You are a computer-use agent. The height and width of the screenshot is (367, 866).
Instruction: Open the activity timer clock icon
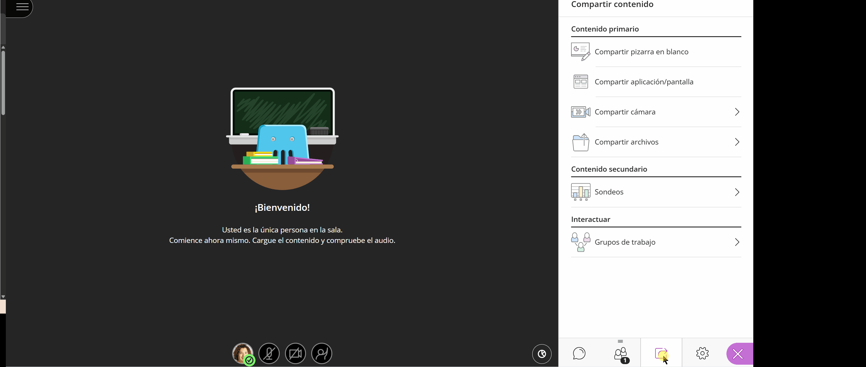(x=542, y=354)
